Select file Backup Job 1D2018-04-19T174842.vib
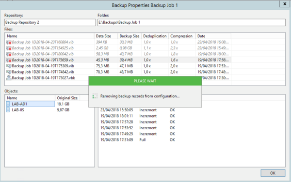 pyautogui.click(x=43, y=72)
